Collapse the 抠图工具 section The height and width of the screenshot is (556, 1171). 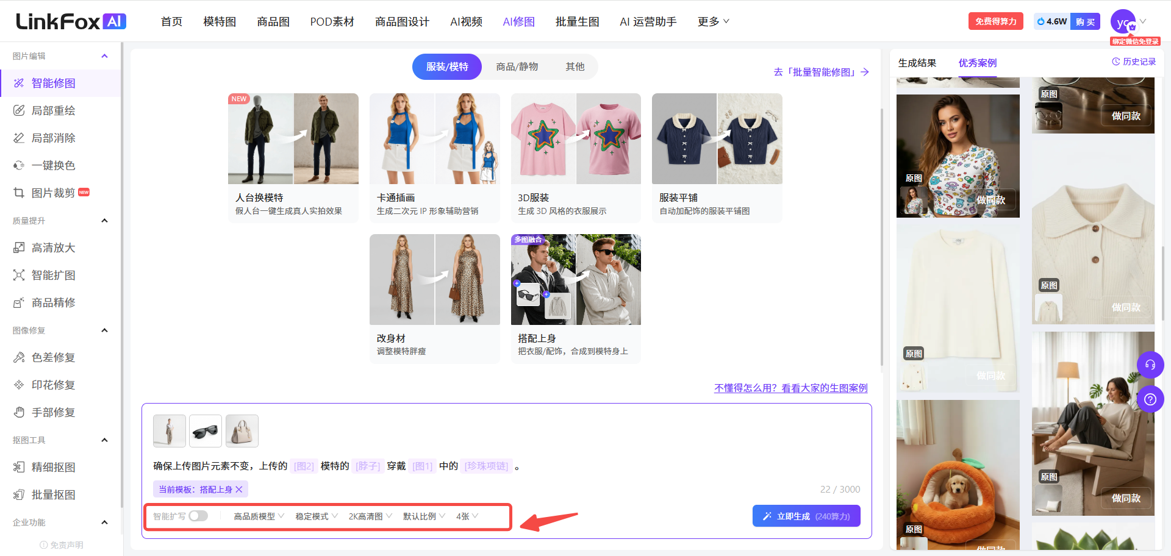pyautogui.click(x=104, y=440)
